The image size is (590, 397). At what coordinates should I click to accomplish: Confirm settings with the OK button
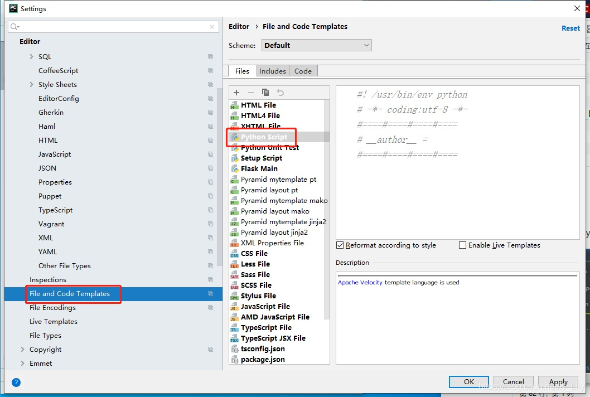(x=469, y=381)
